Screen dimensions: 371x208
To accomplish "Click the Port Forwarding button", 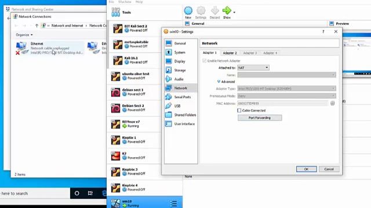I will tap(260, 118).
